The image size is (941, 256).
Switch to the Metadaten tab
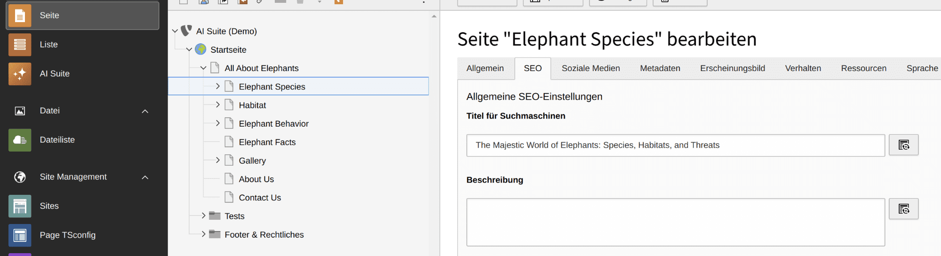click(x=660, y=68)
